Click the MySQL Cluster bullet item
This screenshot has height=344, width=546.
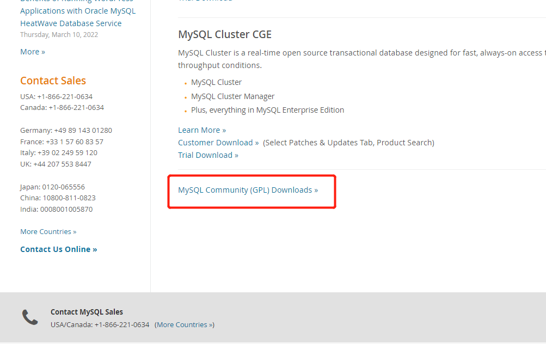[x=216, y=82]
